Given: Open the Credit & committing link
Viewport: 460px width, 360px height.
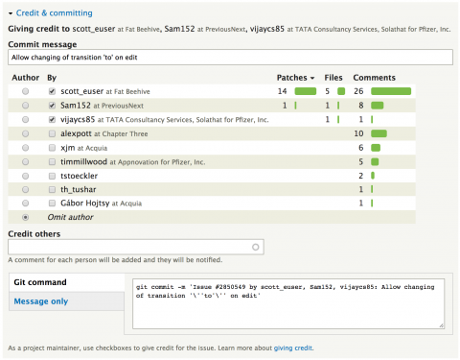Looking at the screenshot, I should point(54,13).
